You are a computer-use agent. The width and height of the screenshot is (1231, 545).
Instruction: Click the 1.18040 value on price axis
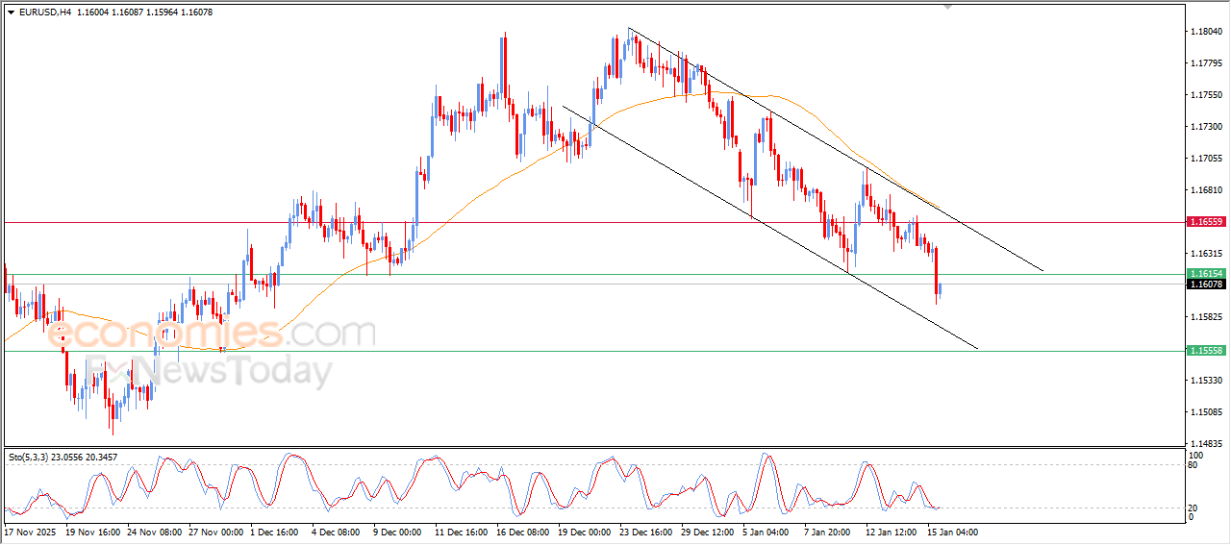1206,32
